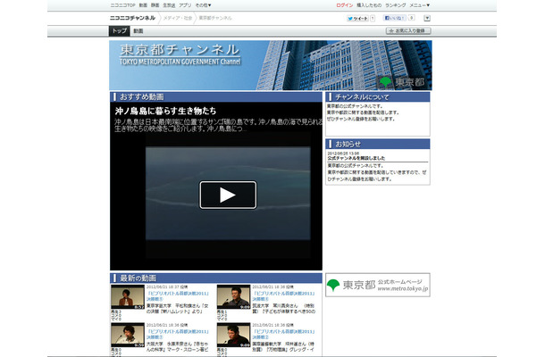The width and height of the screenshot is (545, 357).
Task: Click the 沖ノ鳥島は日本最南端 description text
Action: tap(218, 125)
